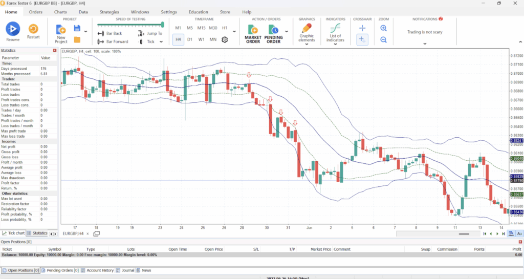Place a Pending Order
Image resolution: width=524 pixels, height=279 pixels.
[x=274, y=33]
